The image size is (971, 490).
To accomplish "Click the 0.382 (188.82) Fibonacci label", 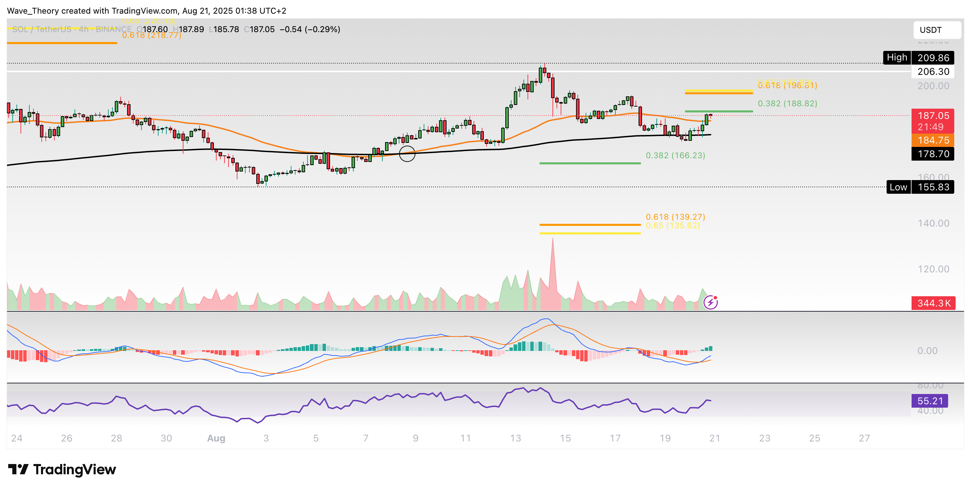I will pos(787,103).
